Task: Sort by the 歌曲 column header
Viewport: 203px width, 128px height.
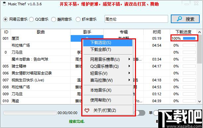Action: pyautogui.click(x=41, y=32)
